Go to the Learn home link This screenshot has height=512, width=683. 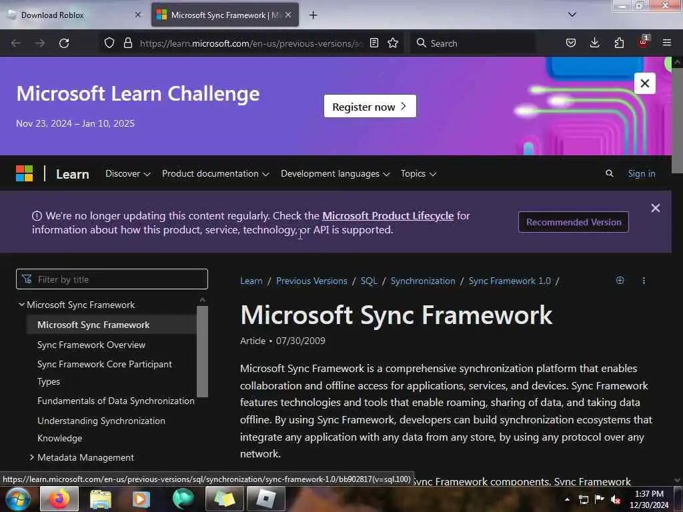tap(72, 174)
